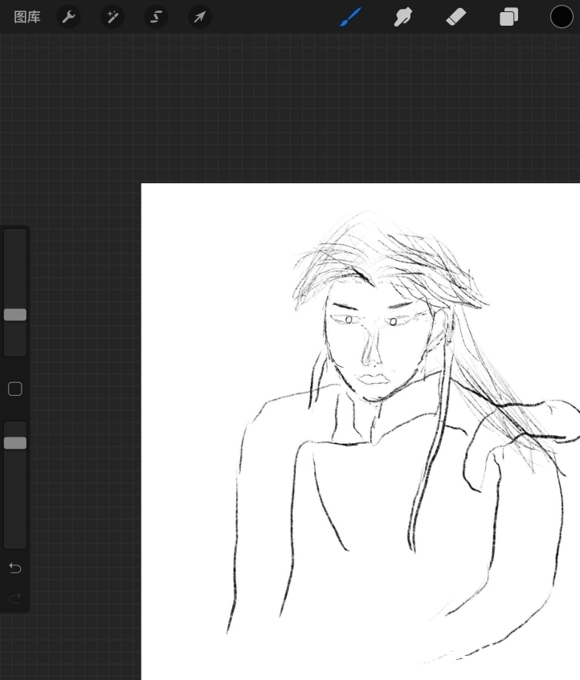Viewport: 580px width, 680px height.
Task: Click the brush size slider handle
Action: (15, 315)
